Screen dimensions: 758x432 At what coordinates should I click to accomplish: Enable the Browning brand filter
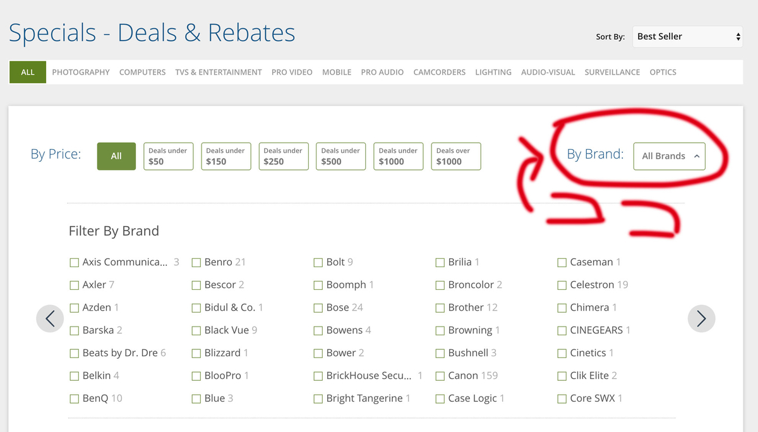coord(440,330)
